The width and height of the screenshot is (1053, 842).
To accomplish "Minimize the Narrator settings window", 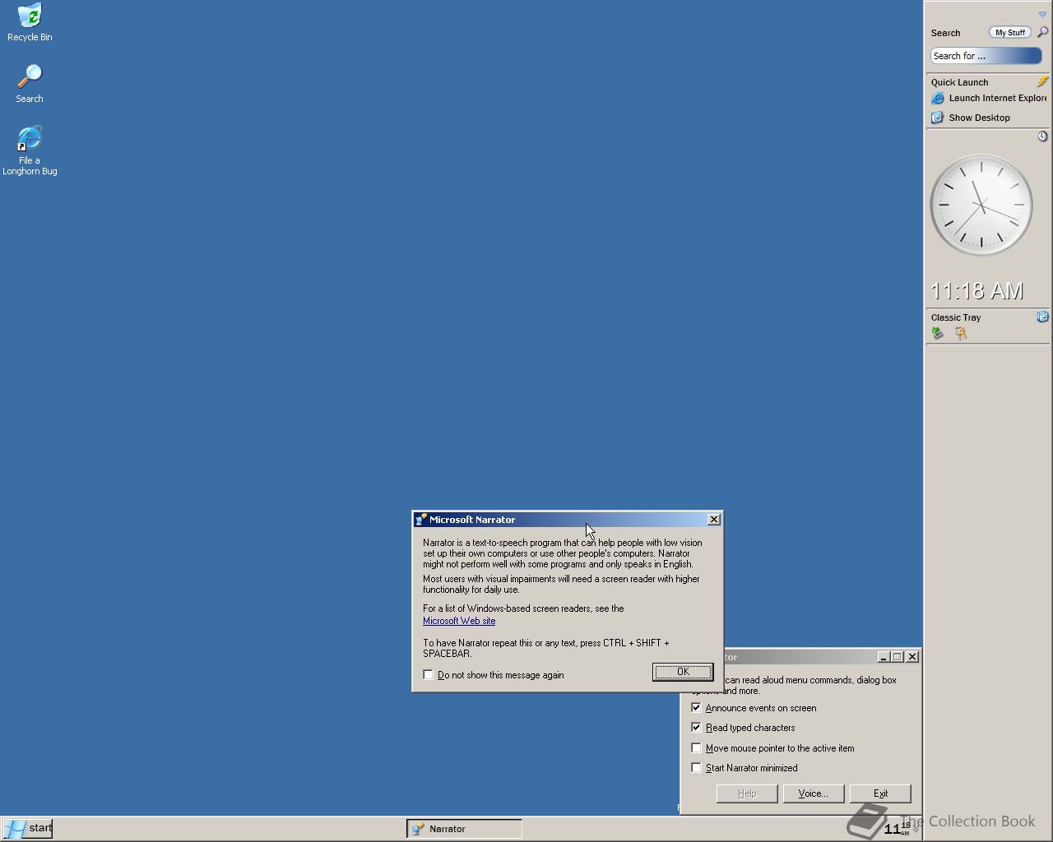I will click(883, 657).
